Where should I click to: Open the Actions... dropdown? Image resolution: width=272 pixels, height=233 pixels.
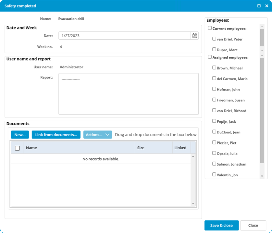pos(98,135)
